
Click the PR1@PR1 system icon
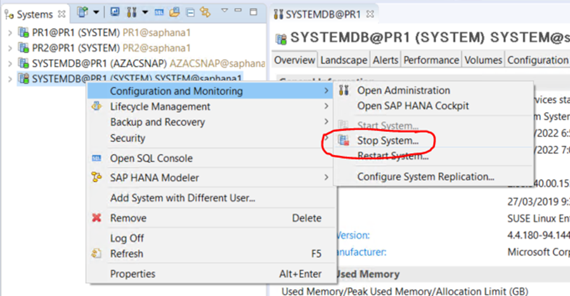(23, 32)
